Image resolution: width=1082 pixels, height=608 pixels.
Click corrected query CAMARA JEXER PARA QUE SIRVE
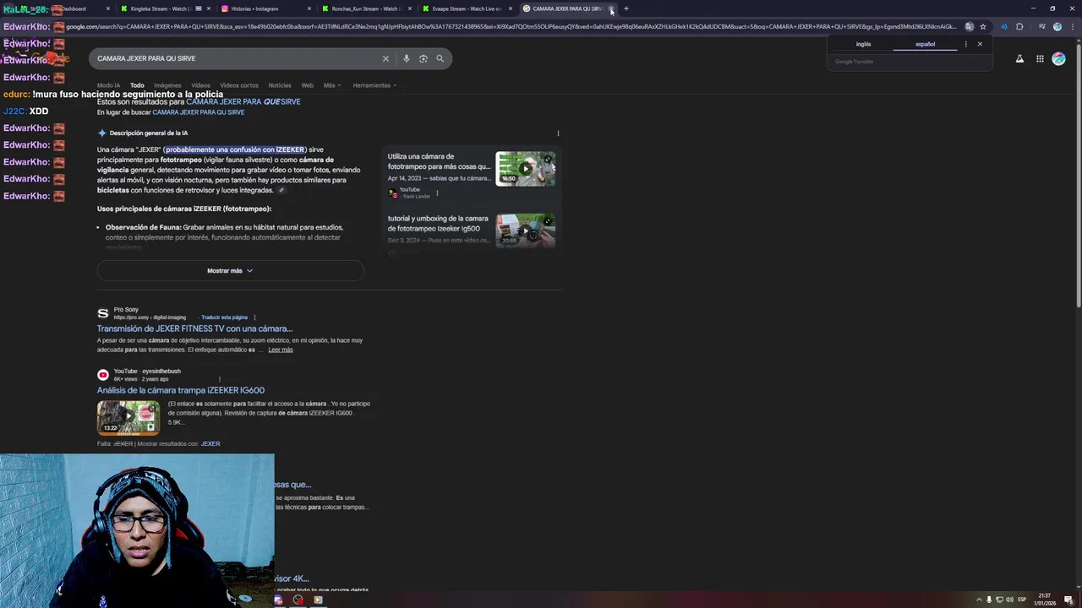click(x=243, y=101)
